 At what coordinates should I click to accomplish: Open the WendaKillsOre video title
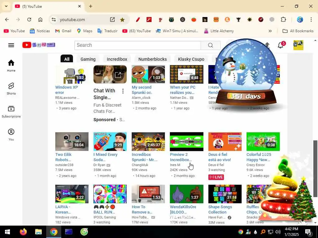pyautogui.click(x=183, y=209)
